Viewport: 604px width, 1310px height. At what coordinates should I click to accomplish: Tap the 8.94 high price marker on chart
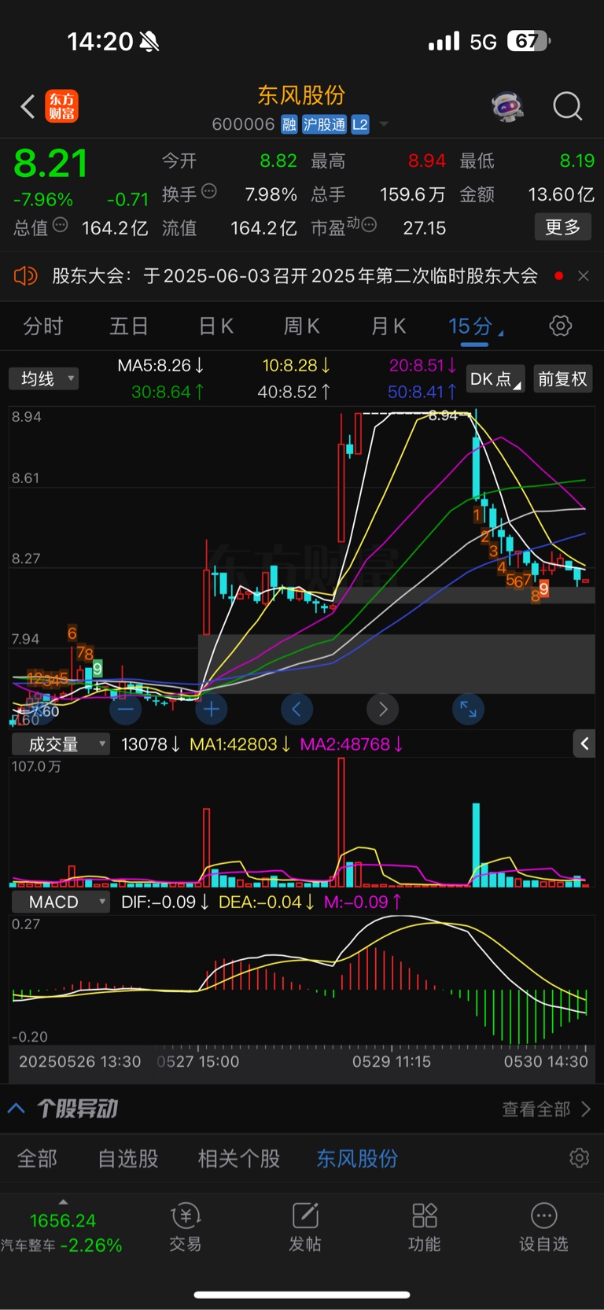pos(443,415)
